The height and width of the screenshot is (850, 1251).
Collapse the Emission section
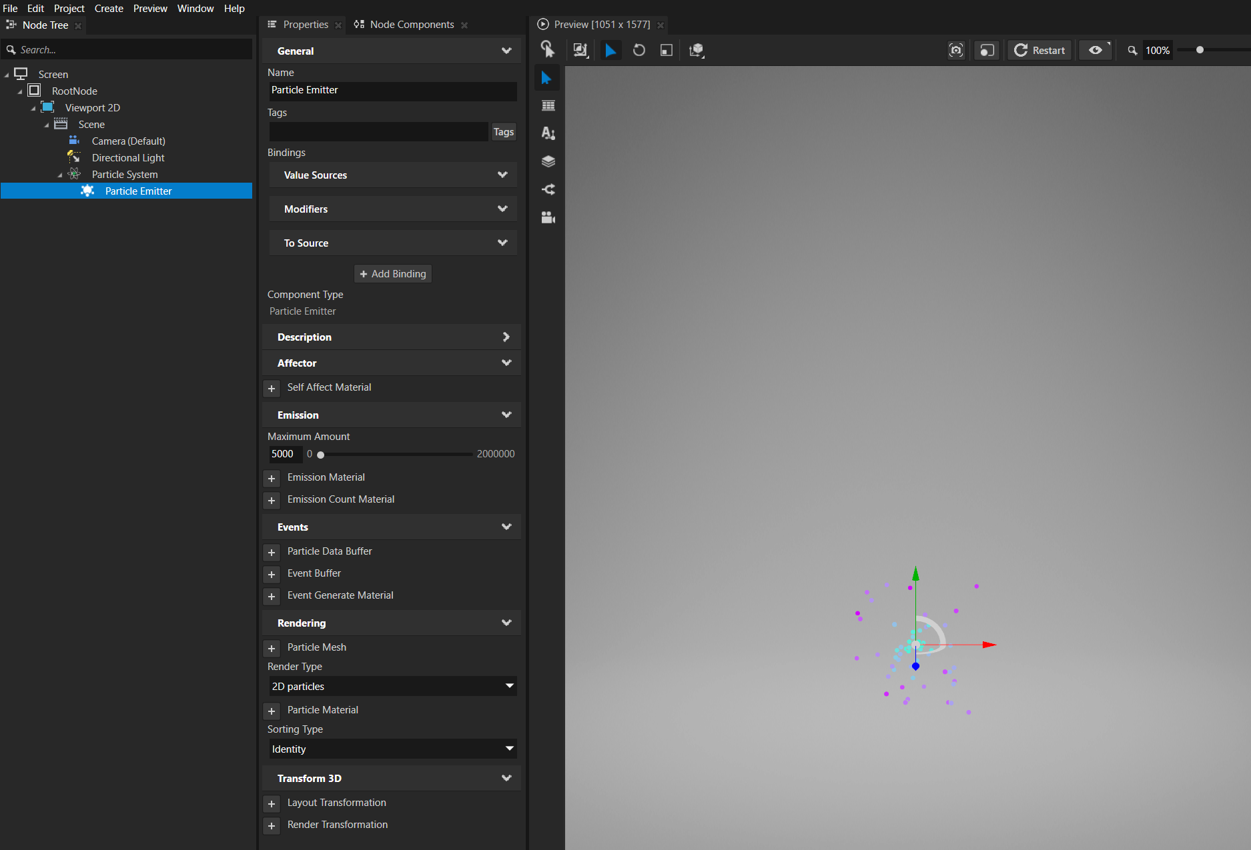point(506,415)
